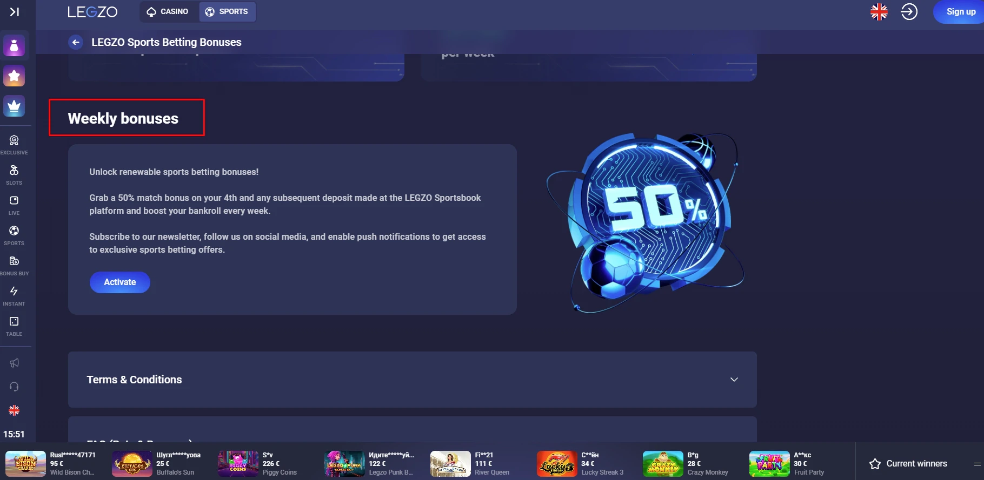This screenshot has width=984, height=480.
Task: Open Slots category in sidebar
Action: pyautogui.click(x=14, y=175)
